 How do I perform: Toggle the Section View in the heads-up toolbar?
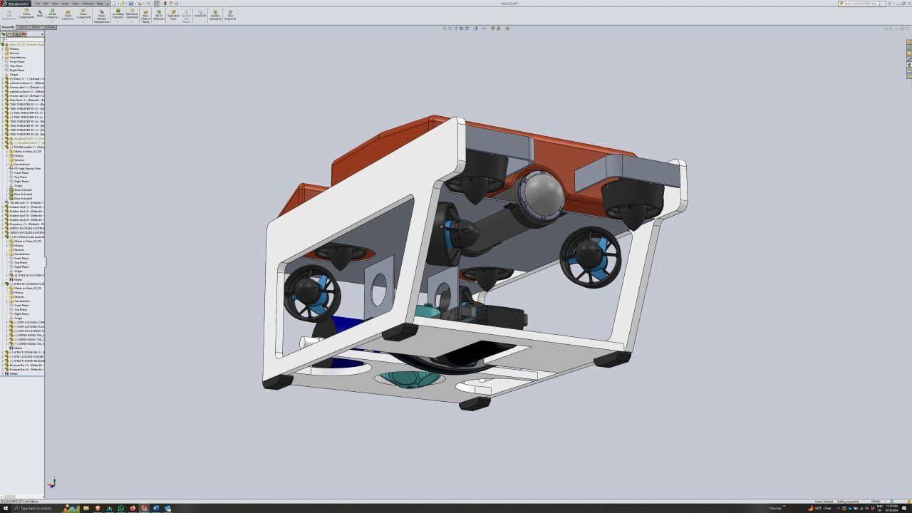461,28
